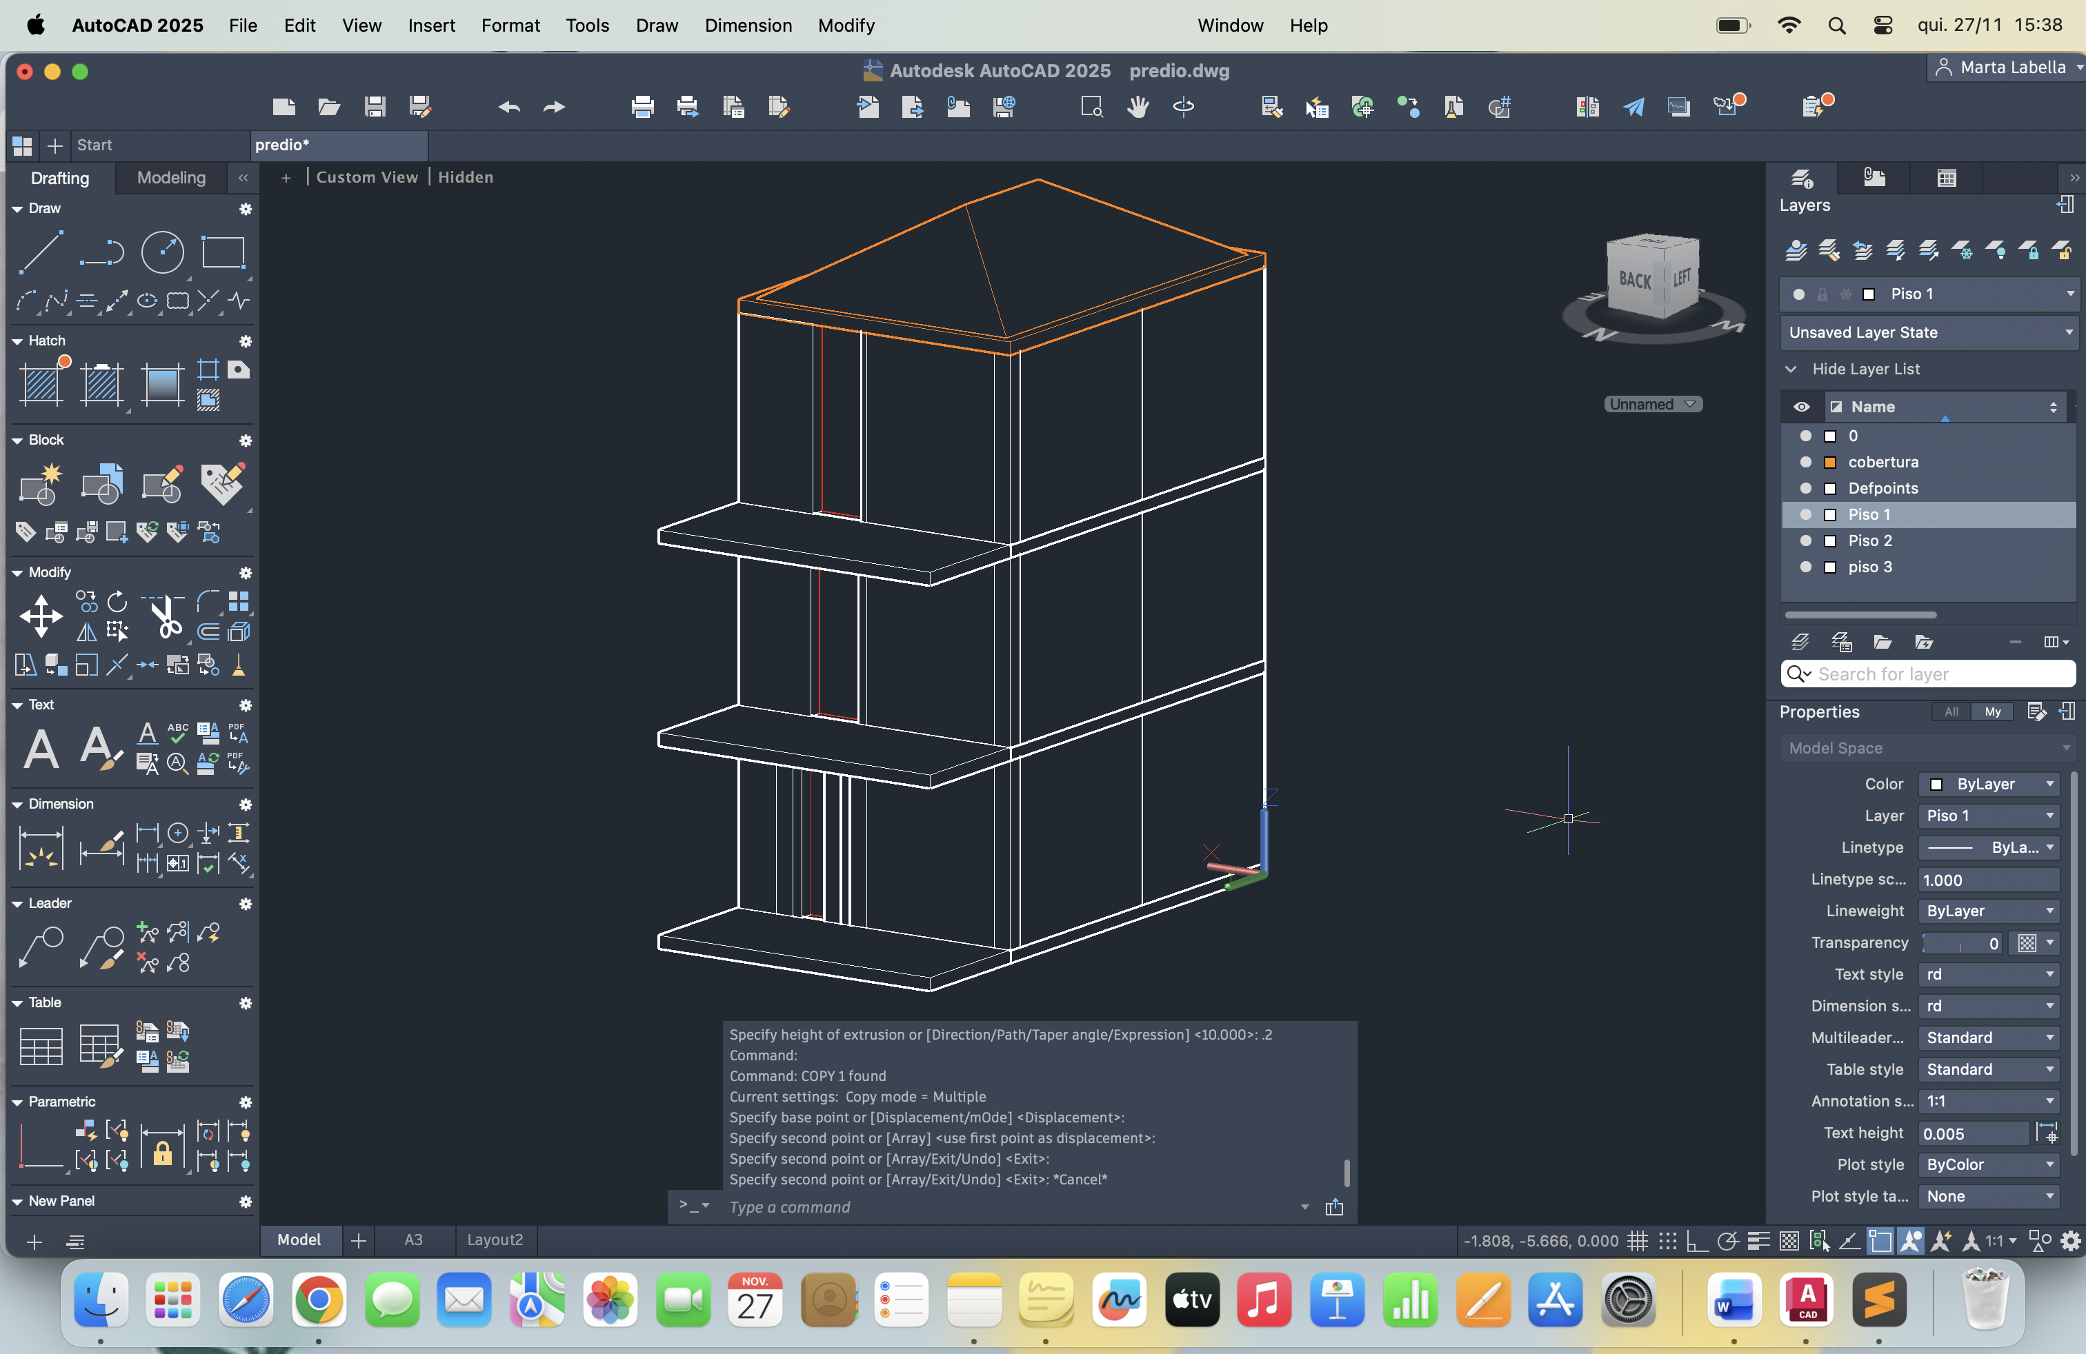2086x1354 pixels.
Task: Toggle visibility of Piso 2 layer
Action: coord(1805,540)
